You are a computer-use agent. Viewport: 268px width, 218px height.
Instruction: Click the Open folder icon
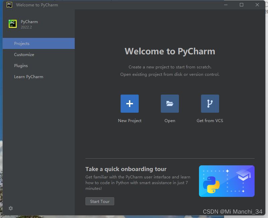point(170,104)
